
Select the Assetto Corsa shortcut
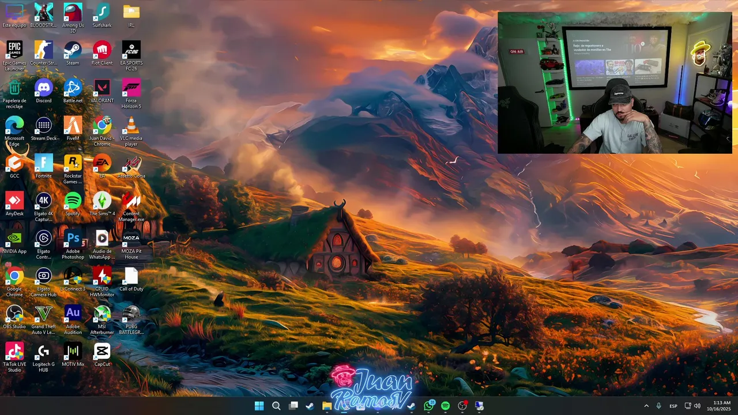[131, 166]
